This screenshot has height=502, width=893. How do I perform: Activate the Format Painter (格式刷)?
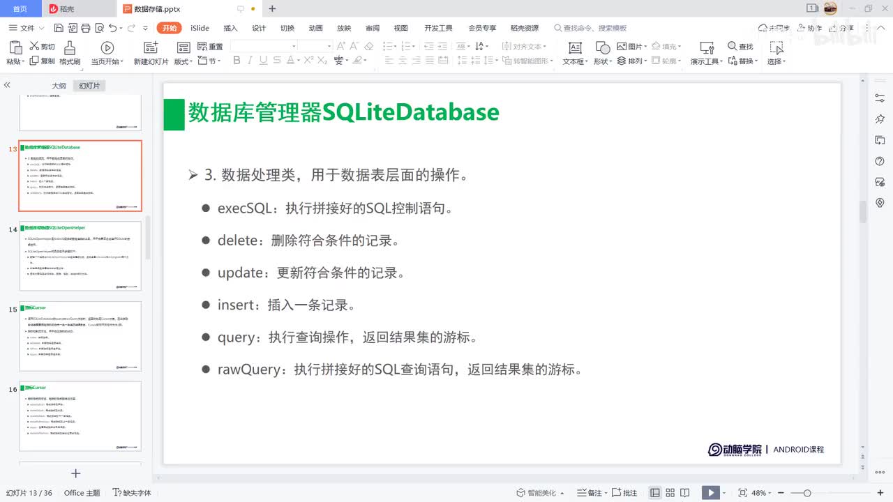click(70, 53)
